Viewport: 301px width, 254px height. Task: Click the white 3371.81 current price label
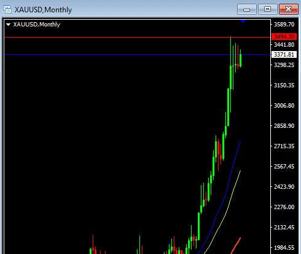pos(284,55)
